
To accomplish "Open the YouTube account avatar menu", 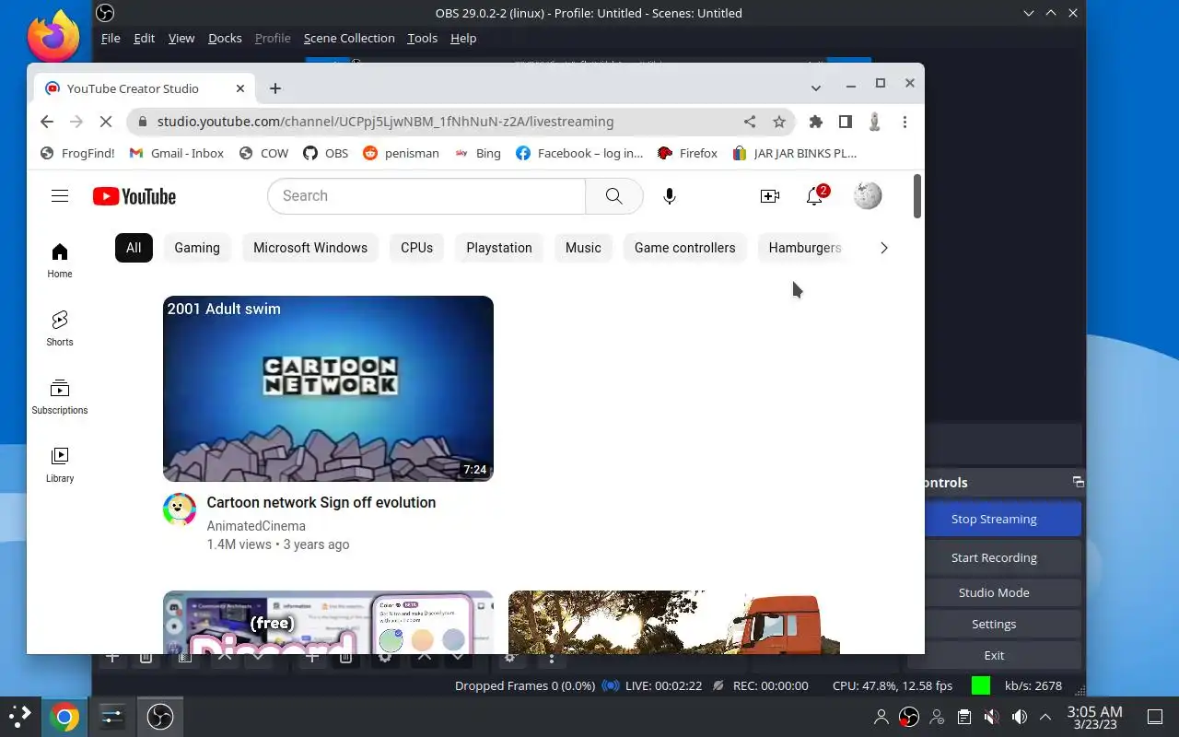I will click(867, 195).
